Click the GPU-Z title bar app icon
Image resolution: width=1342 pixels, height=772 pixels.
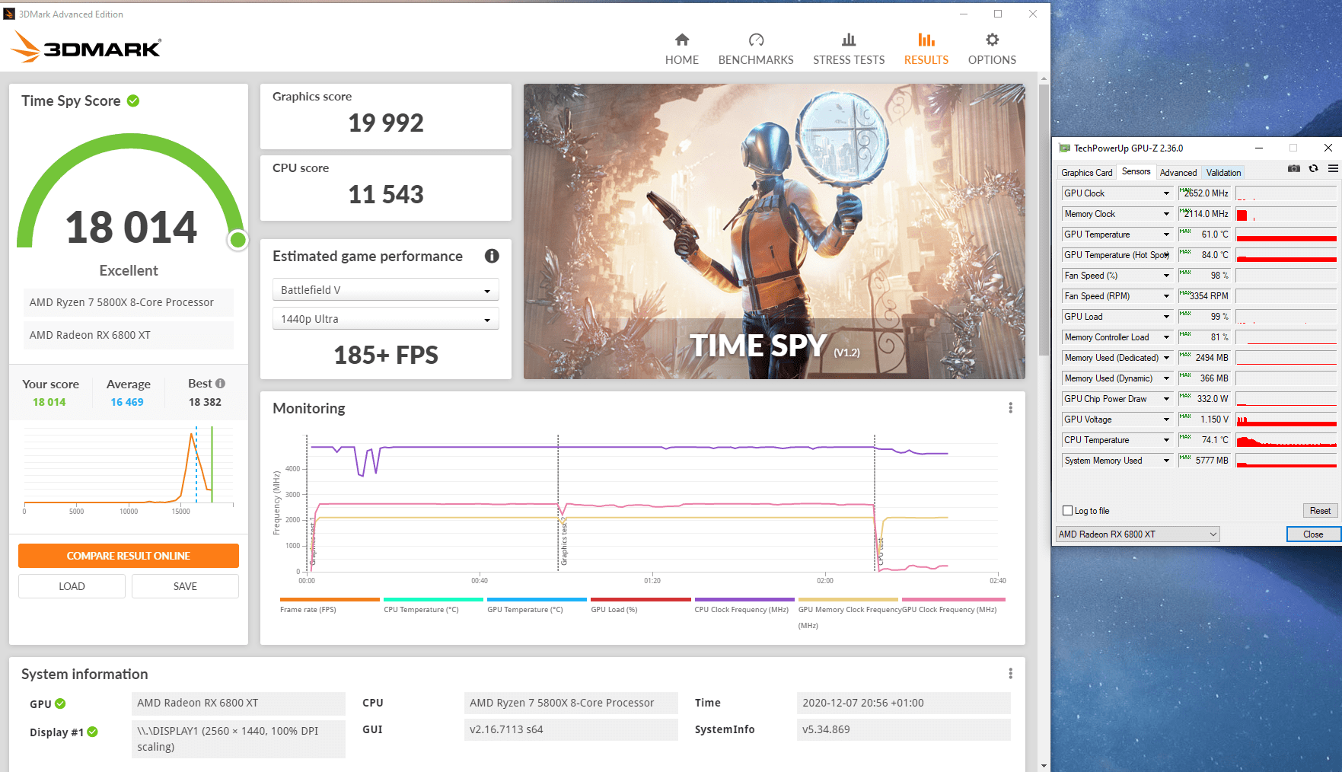click(1064, 148)
